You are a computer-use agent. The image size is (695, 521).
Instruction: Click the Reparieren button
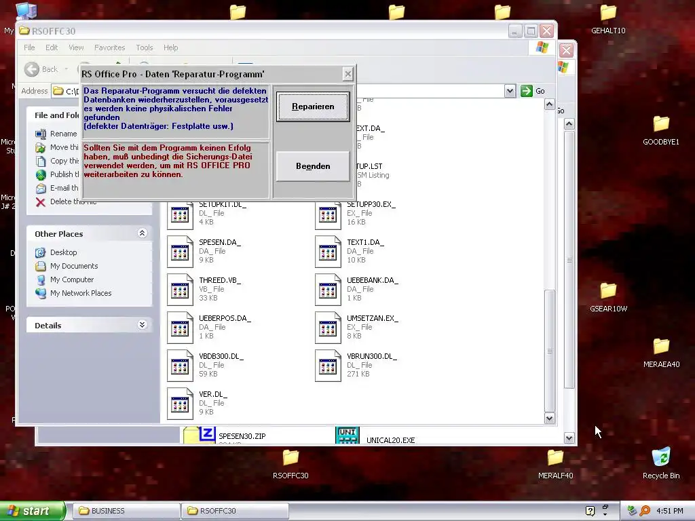click(x=313, y=107)
